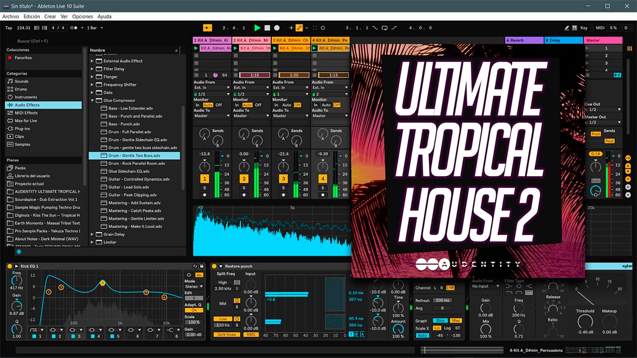Screen dimensions: 637x358
Task: Switch on Key map mode
Action: click(584, 28)
